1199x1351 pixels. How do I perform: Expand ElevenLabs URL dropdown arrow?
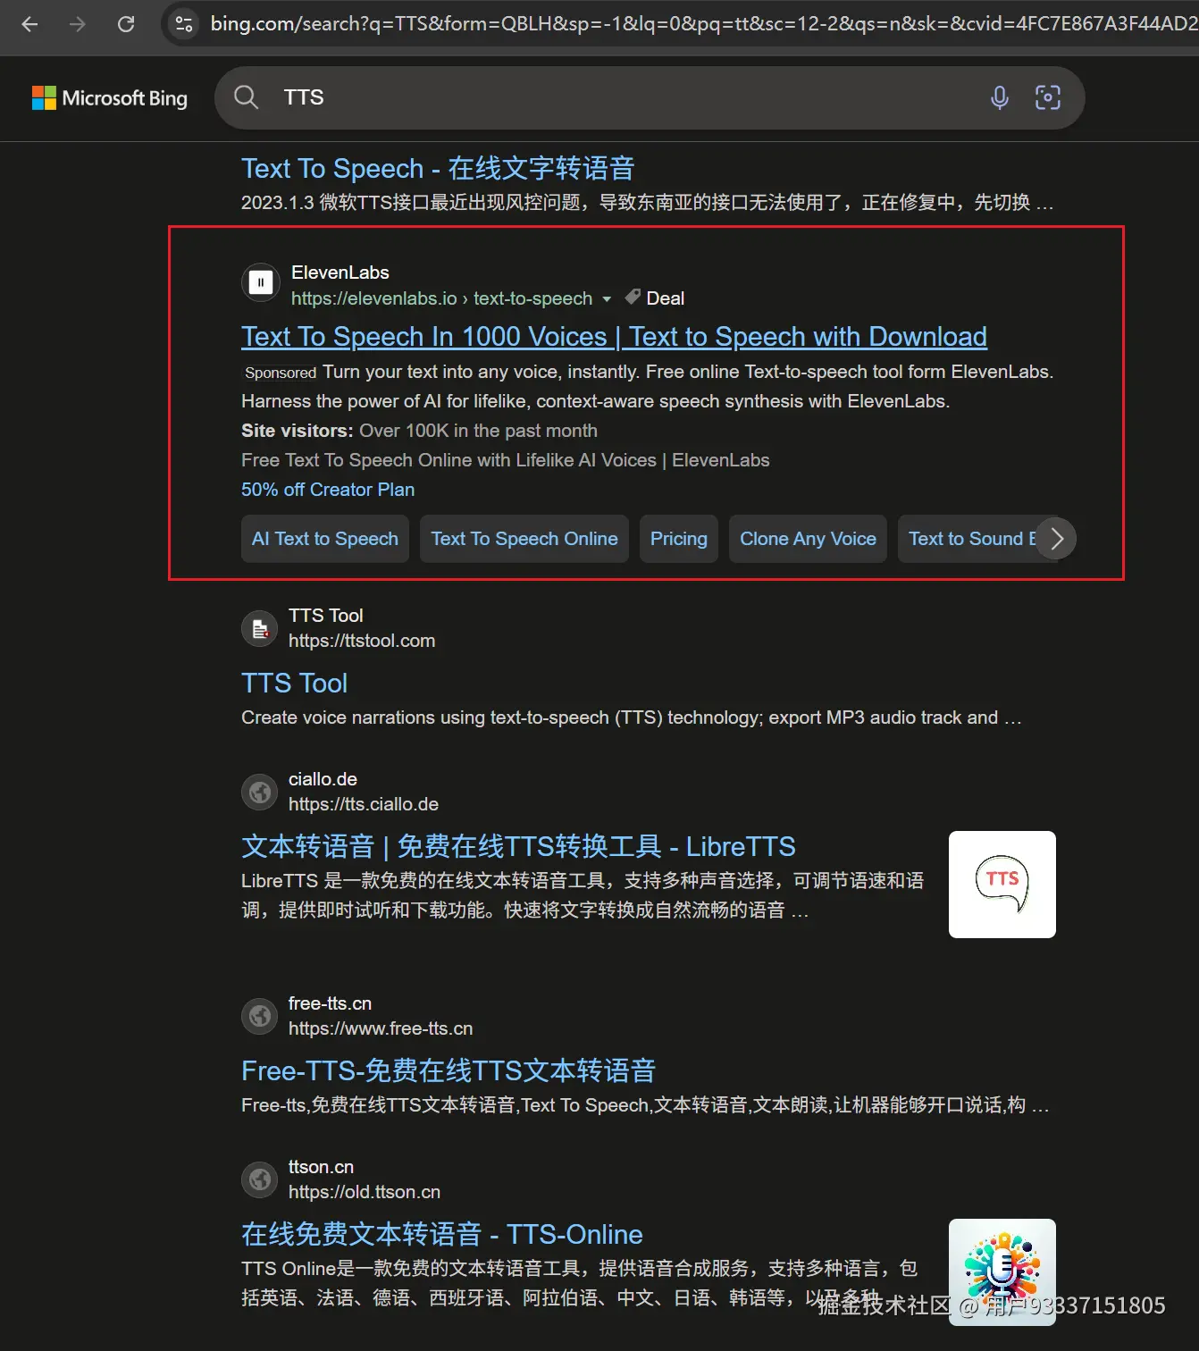click(x=608, y=299)
